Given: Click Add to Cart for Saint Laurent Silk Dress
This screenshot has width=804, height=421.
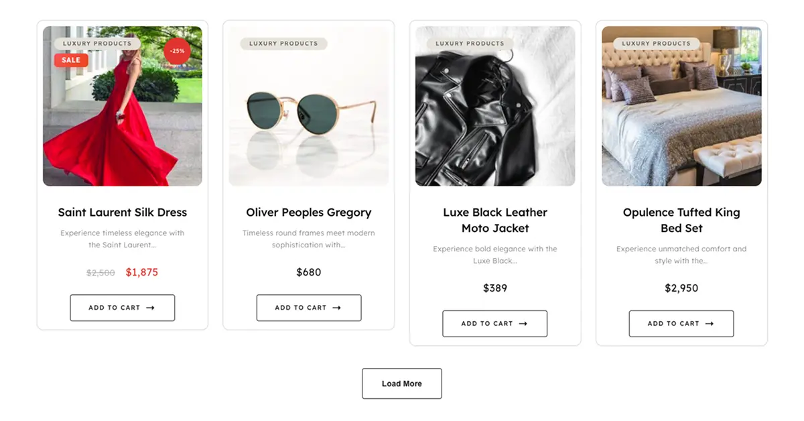Looking at the screenshot, I should [123, 308].
